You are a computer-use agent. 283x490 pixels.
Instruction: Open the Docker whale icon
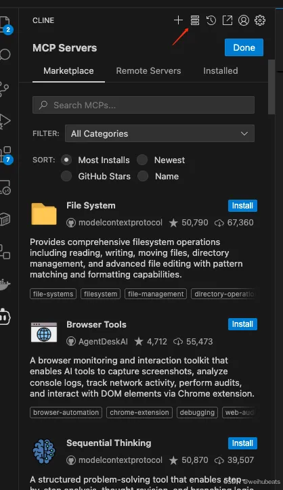pyautogui.click(x=5, y=284)
